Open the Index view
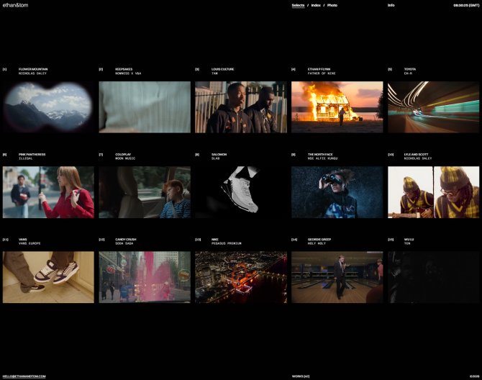482x380 pixels. 316,5
